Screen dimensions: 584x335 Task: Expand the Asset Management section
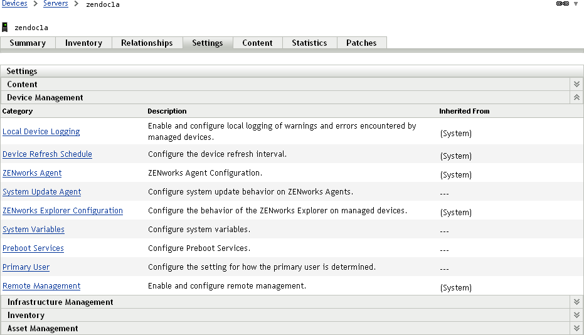click(576, 328)
